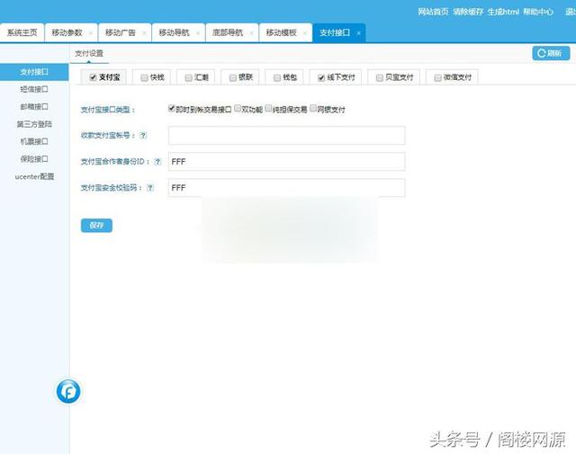Image resolution: width=576 pixels, height=454 pixels.
Task: Select the 支付设置 section heading tab
Action: coord(89,54)
